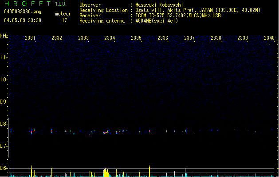Viewport: 279px width, 177px height.
Task: Click the meteor label
Action: pyautogui.click(x=63, y=14)
